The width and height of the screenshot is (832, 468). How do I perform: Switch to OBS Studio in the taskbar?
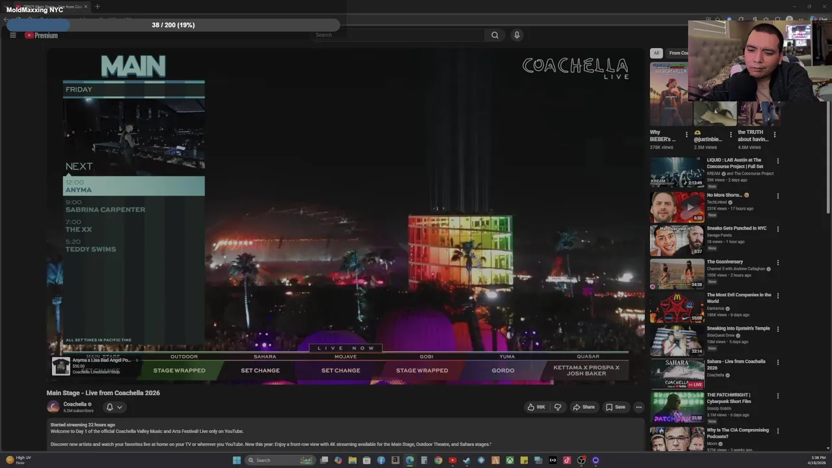(x=581, y=460)
